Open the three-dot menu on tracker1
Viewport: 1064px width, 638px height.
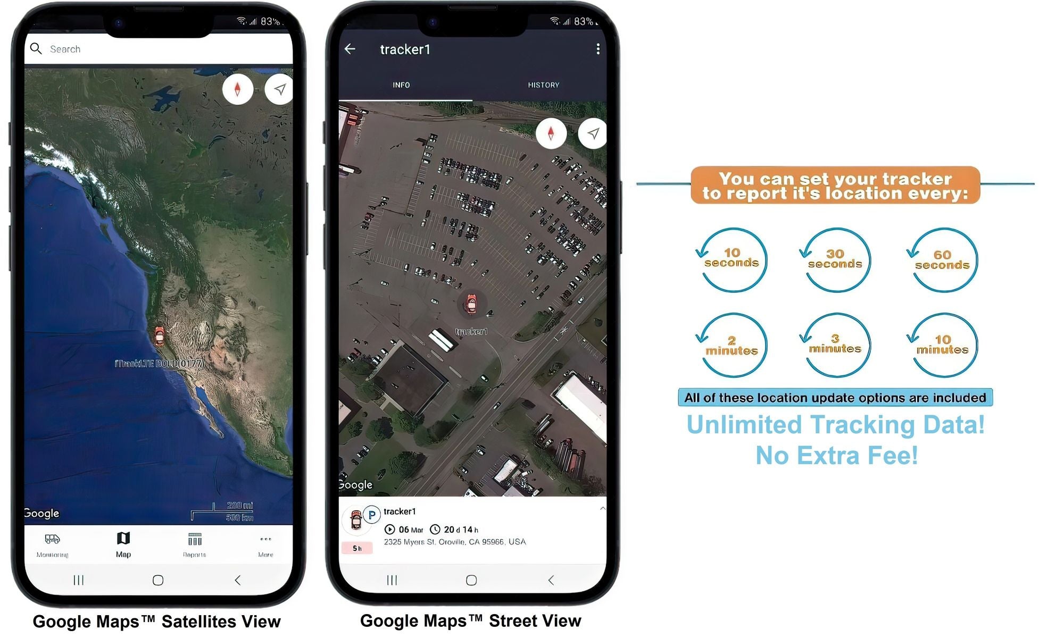599,48
